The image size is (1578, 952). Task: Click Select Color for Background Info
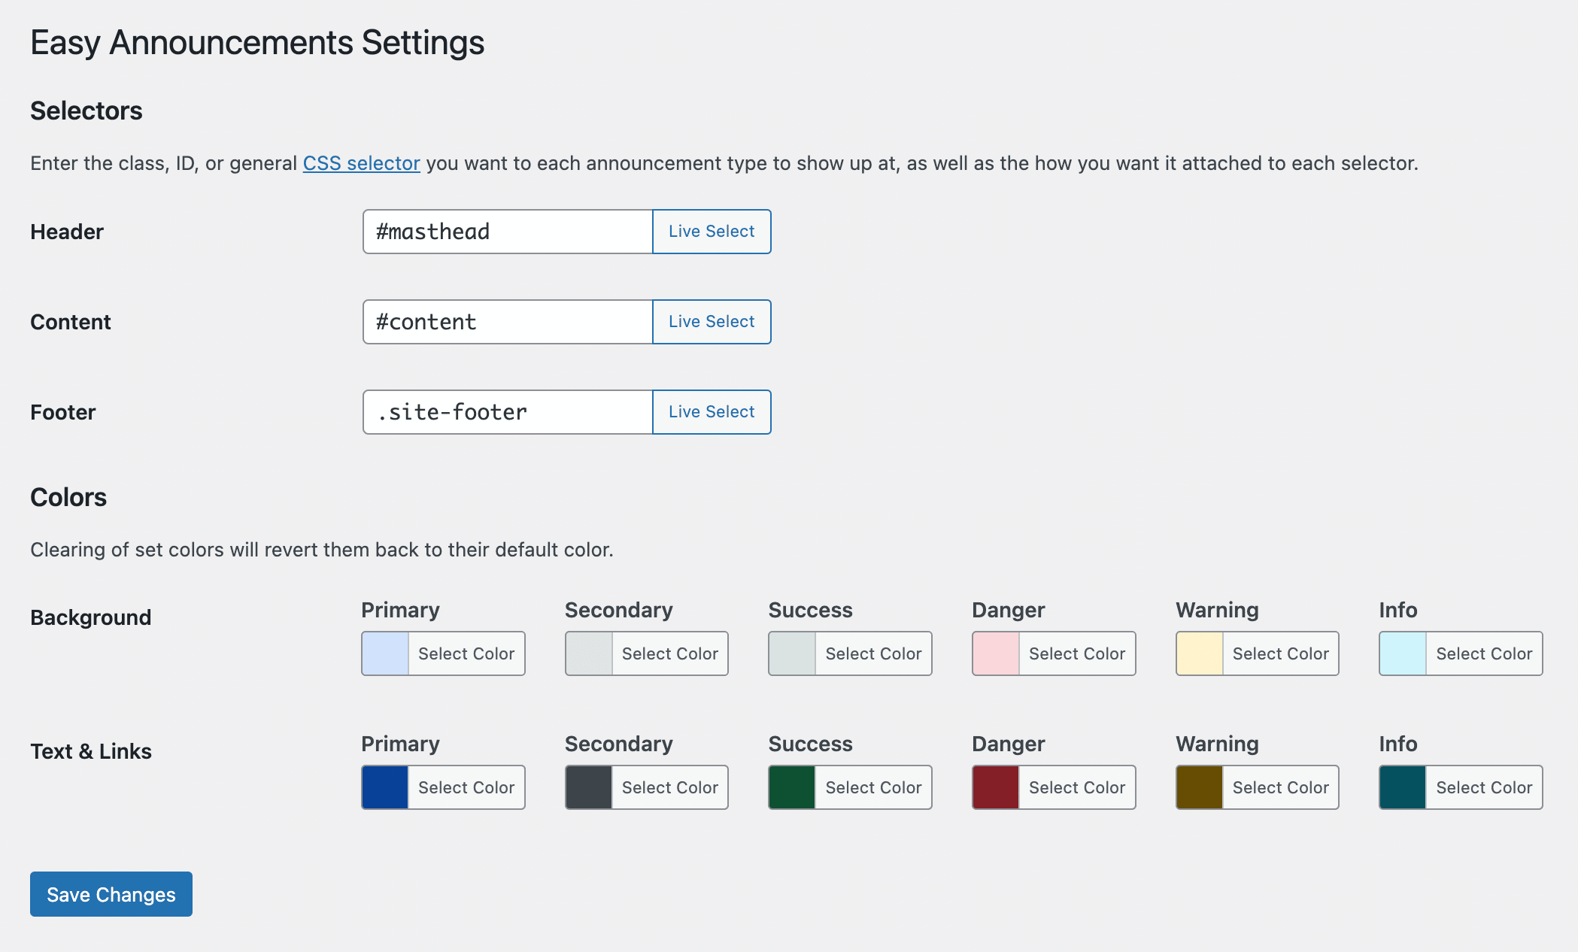[1484, 653]
